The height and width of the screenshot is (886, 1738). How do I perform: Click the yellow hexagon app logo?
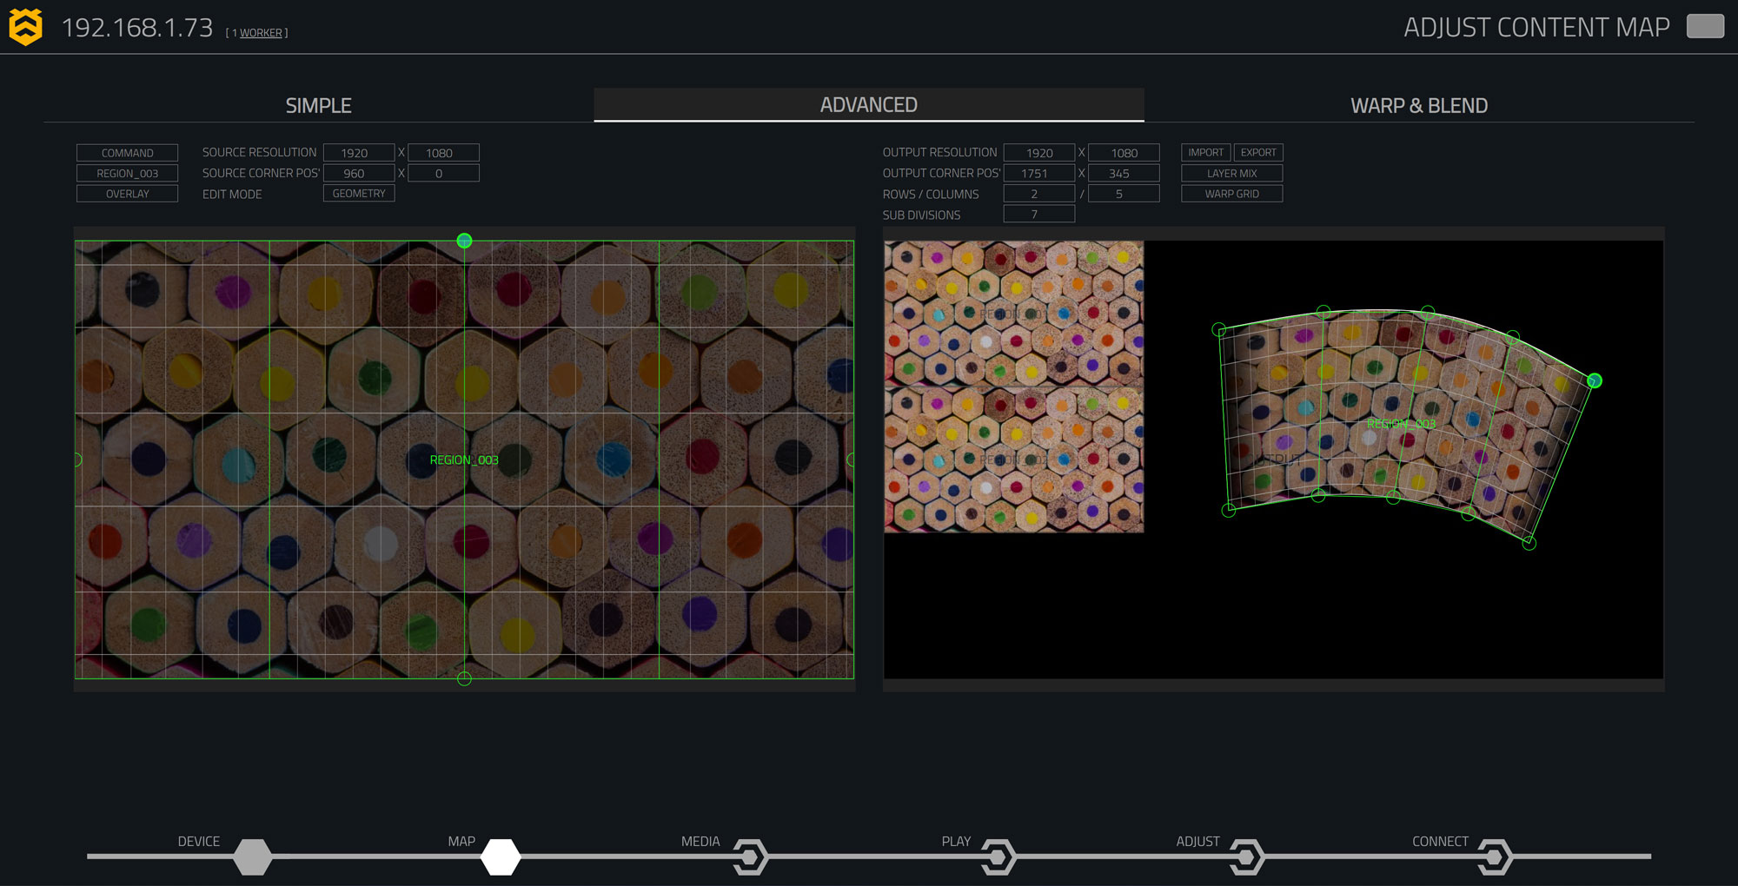tap(25, 27)
